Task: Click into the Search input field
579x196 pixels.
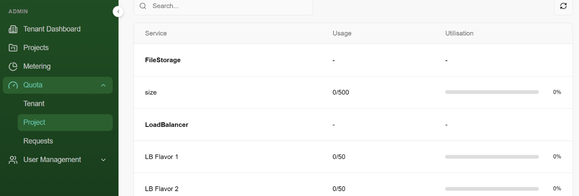Action: [227, 6]
